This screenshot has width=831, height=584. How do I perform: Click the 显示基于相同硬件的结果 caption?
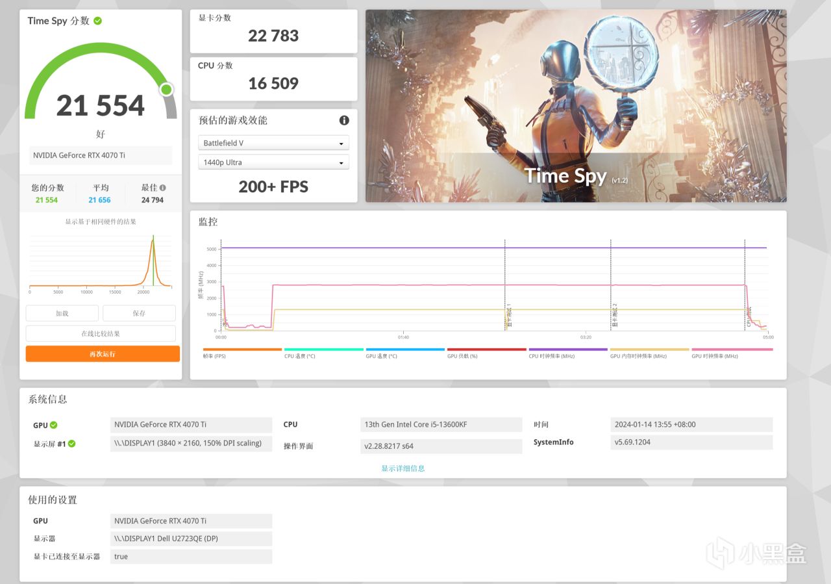101,222
